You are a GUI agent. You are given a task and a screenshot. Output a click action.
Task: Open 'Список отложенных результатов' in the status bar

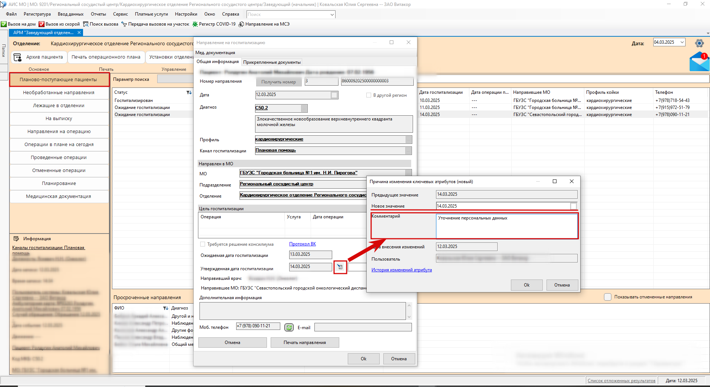(x=621, y=381)
